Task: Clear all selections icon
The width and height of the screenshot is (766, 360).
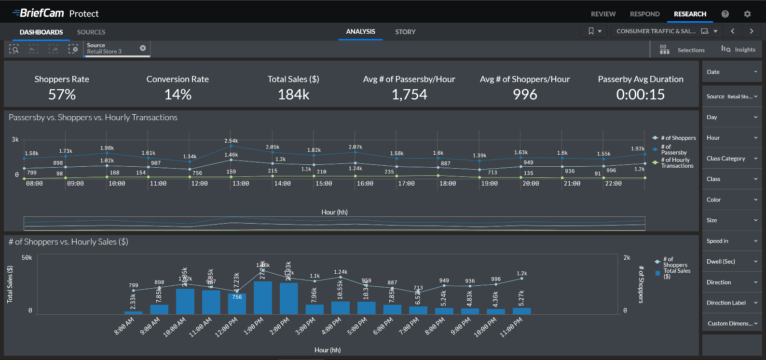Action: tap(73, 49)
